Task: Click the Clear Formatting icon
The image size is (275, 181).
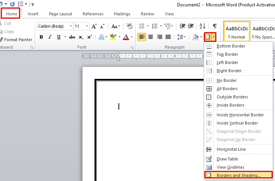Action: (130, 26)
